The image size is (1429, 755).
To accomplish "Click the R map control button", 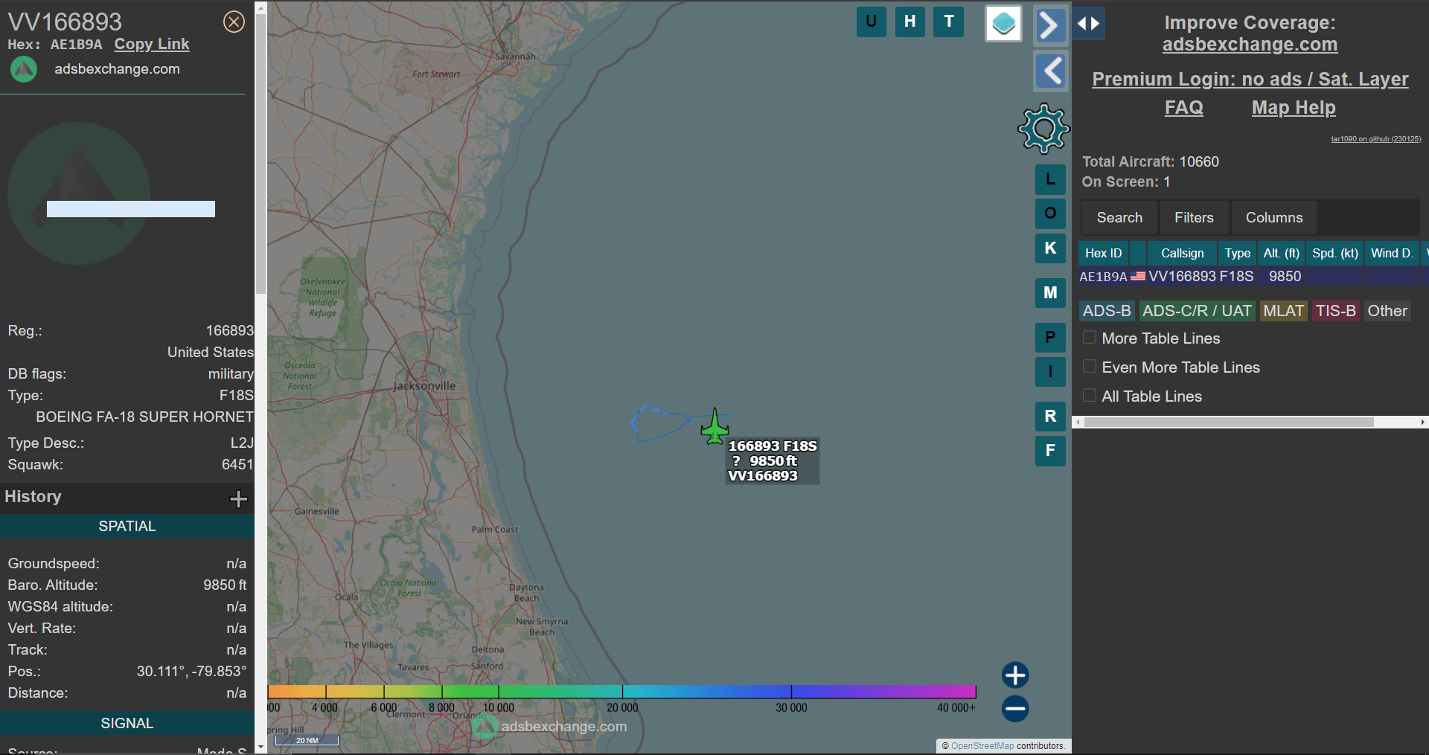I will (x=1050, y=416).
